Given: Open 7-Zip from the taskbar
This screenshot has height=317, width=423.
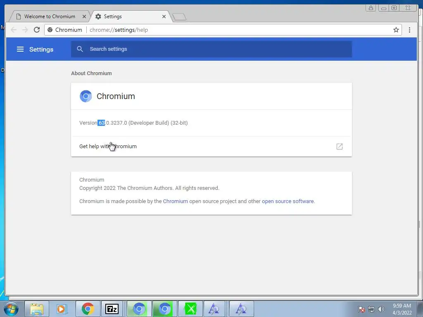Looking at the screenshot, I should coord(112,309).
